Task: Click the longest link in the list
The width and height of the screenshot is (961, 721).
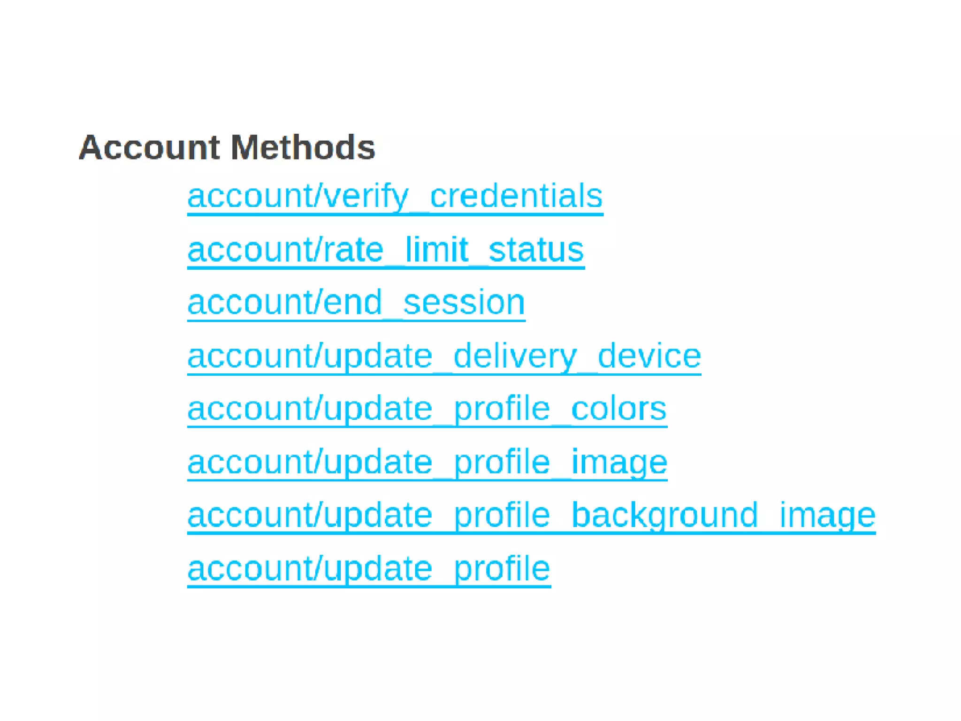Action: [531, 516]
